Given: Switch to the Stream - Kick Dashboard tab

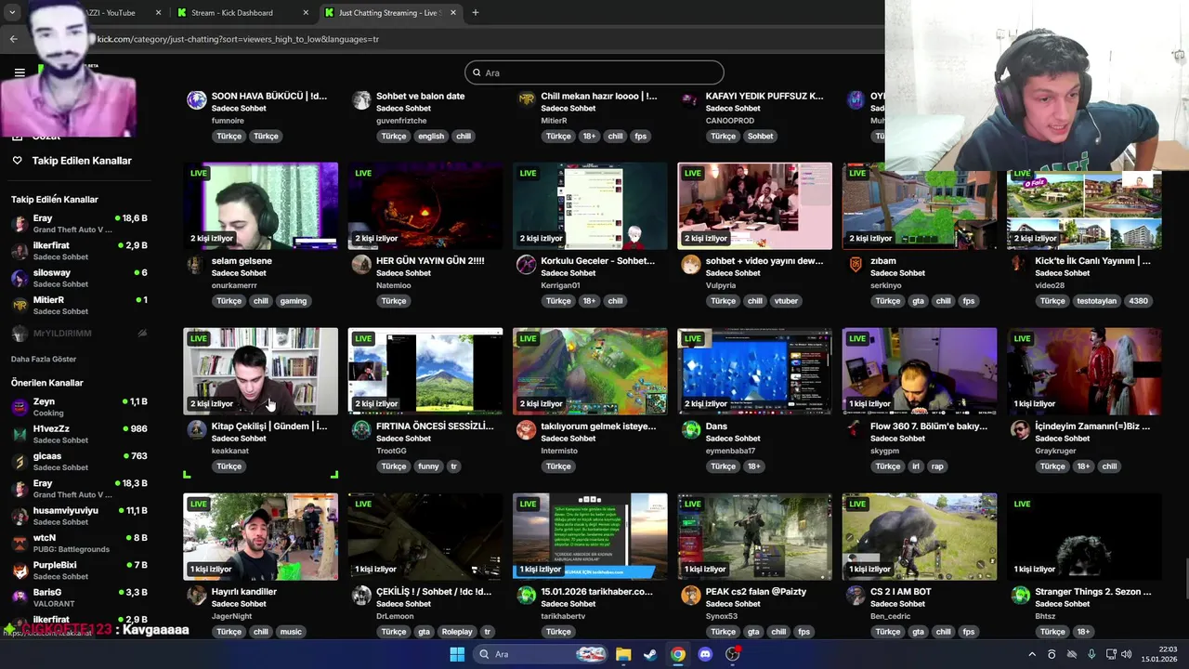Looking at the screenshot, I should [x=242, y=13].
